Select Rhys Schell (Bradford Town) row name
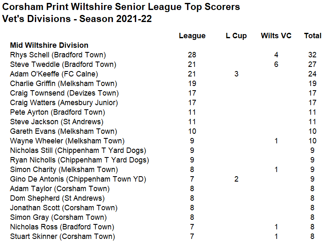The width and height of the screenshot is (329, 241). [58, 55]
